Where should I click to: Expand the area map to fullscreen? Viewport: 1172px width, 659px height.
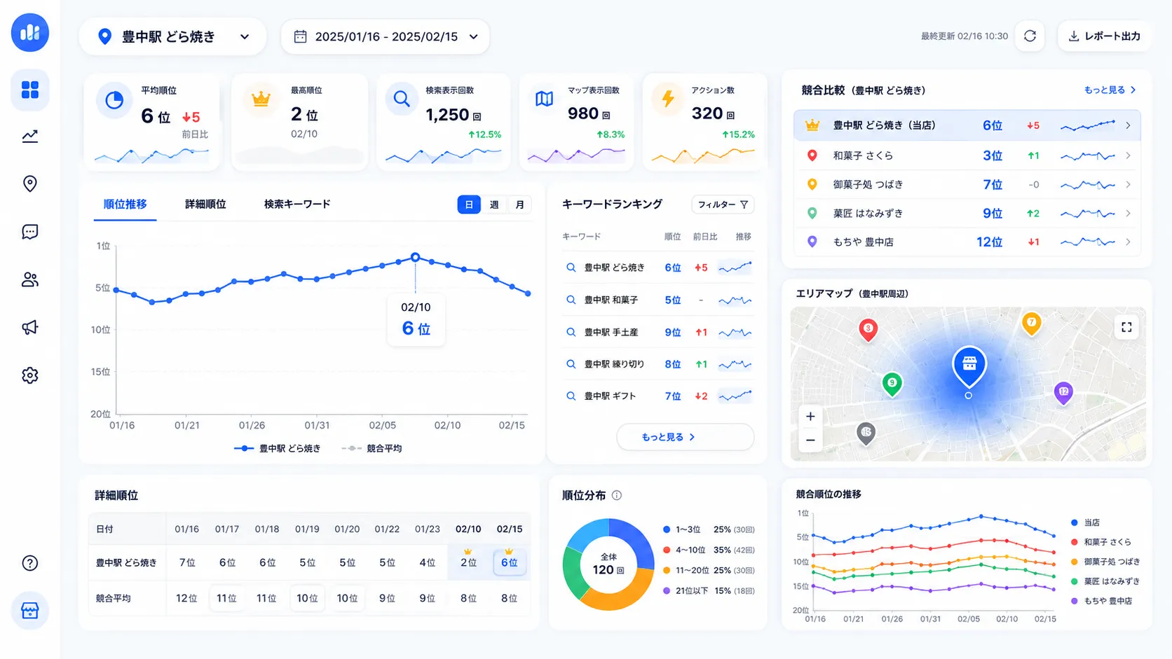[x=1126, y=327]
